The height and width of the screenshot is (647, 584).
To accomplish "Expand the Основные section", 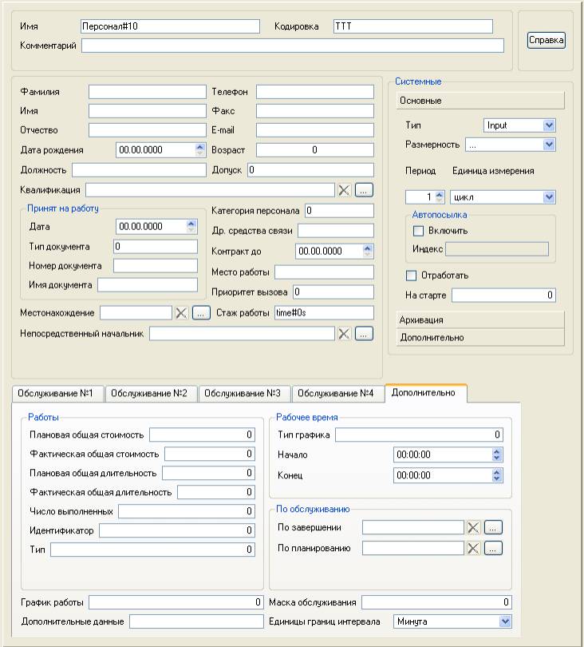I will [x=480, y=101].
